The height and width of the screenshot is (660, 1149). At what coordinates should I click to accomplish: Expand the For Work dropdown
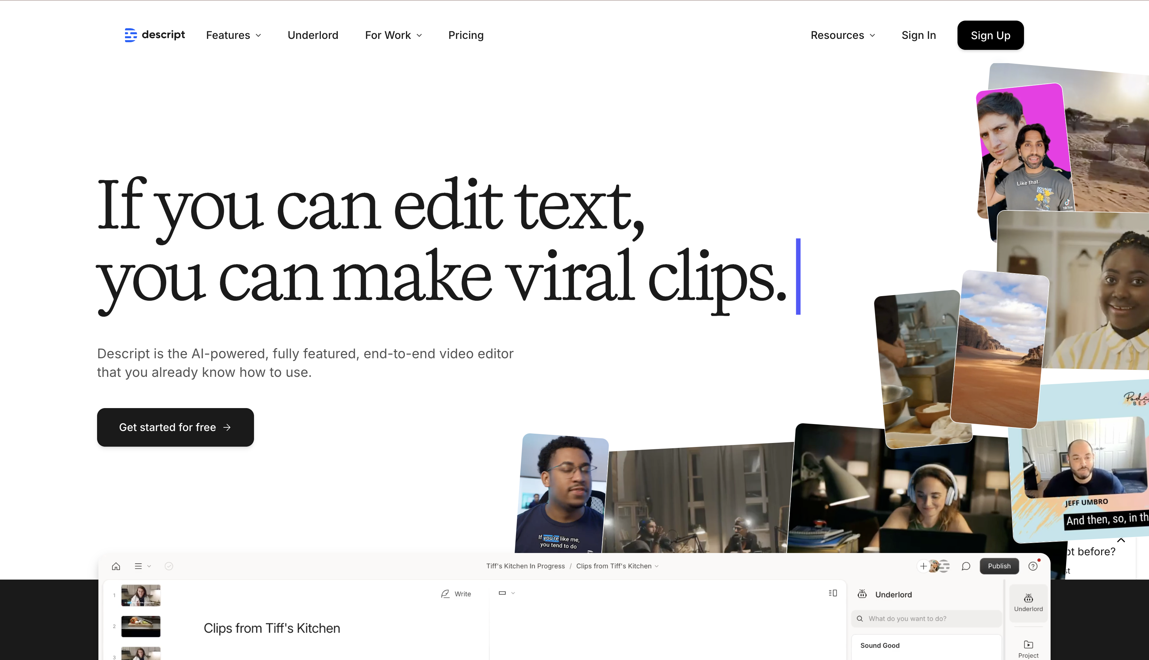(393, 35)
